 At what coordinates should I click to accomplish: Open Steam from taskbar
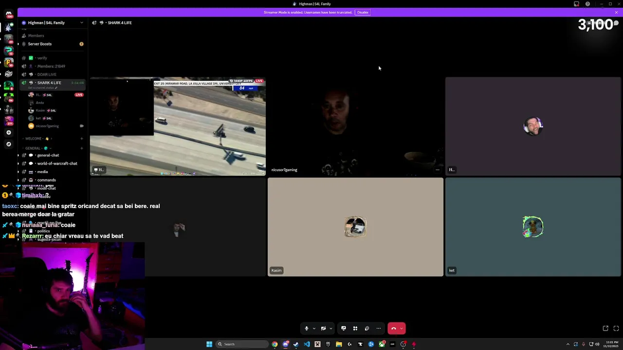296,344
